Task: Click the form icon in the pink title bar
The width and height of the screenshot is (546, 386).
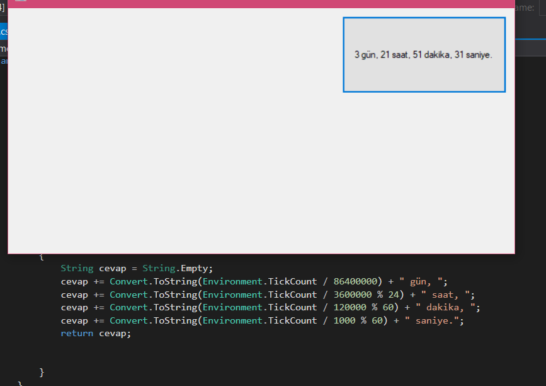Action: pos(21,1)
